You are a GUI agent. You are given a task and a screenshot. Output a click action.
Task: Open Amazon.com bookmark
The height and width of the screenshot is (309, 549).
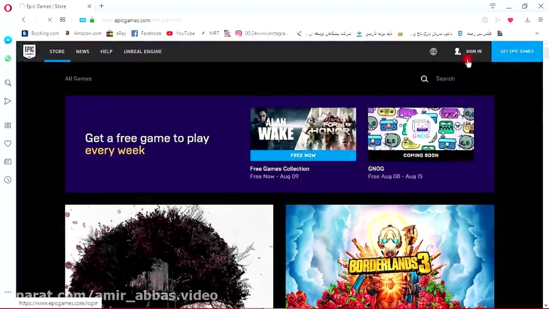tap(84, 34)
